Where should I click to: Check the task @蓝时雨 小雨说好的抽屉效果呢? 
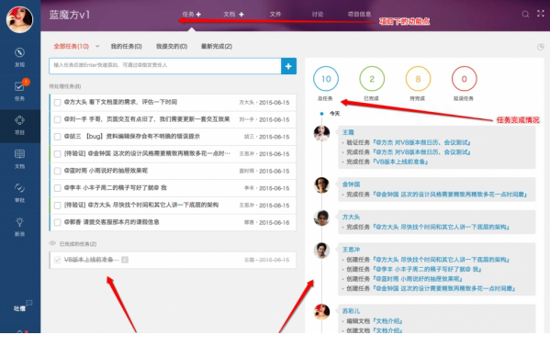point(57,171)
